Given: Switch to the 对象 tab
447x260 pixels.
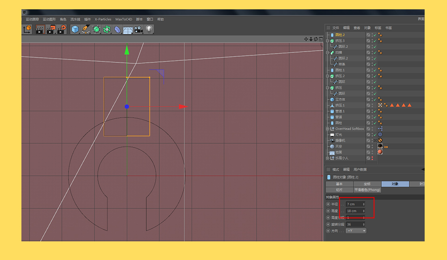Looking at the screenshot, I should click(x=395, y=184).
